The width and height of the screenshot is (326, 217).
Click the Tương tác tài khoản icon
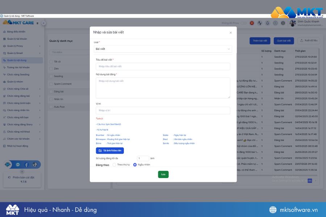pos(4,68)
